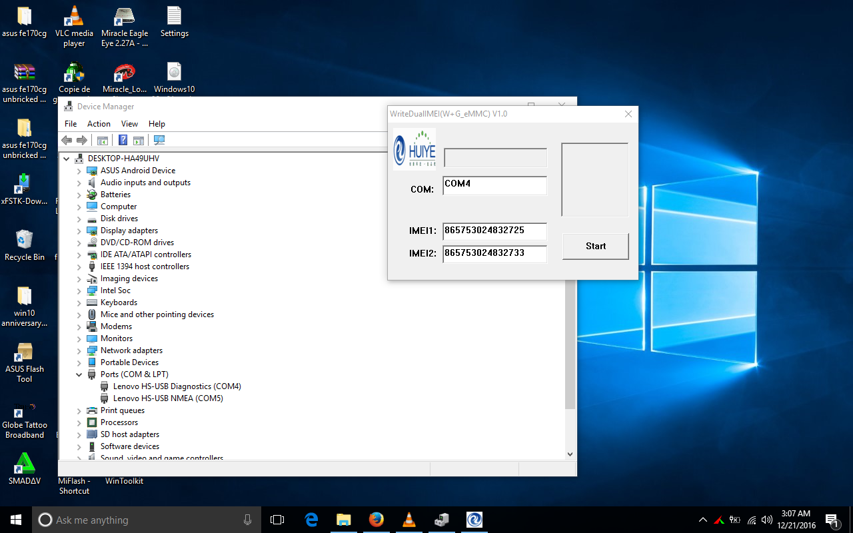
Task: Click scrollbar down arrow in Device Manager
Action: click(570, 454)
